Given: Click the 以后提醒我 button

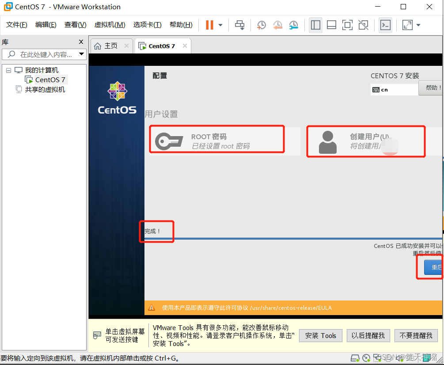Looking at the screenshot, I should [368, 335].
